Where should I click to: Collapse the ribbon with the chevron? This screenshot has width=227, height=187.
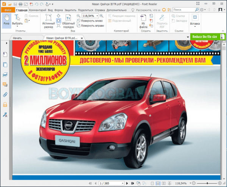[x=223, y=31]
